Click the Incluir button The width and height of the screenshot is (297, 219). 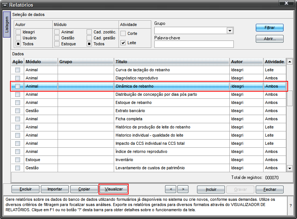click(211, 190)
